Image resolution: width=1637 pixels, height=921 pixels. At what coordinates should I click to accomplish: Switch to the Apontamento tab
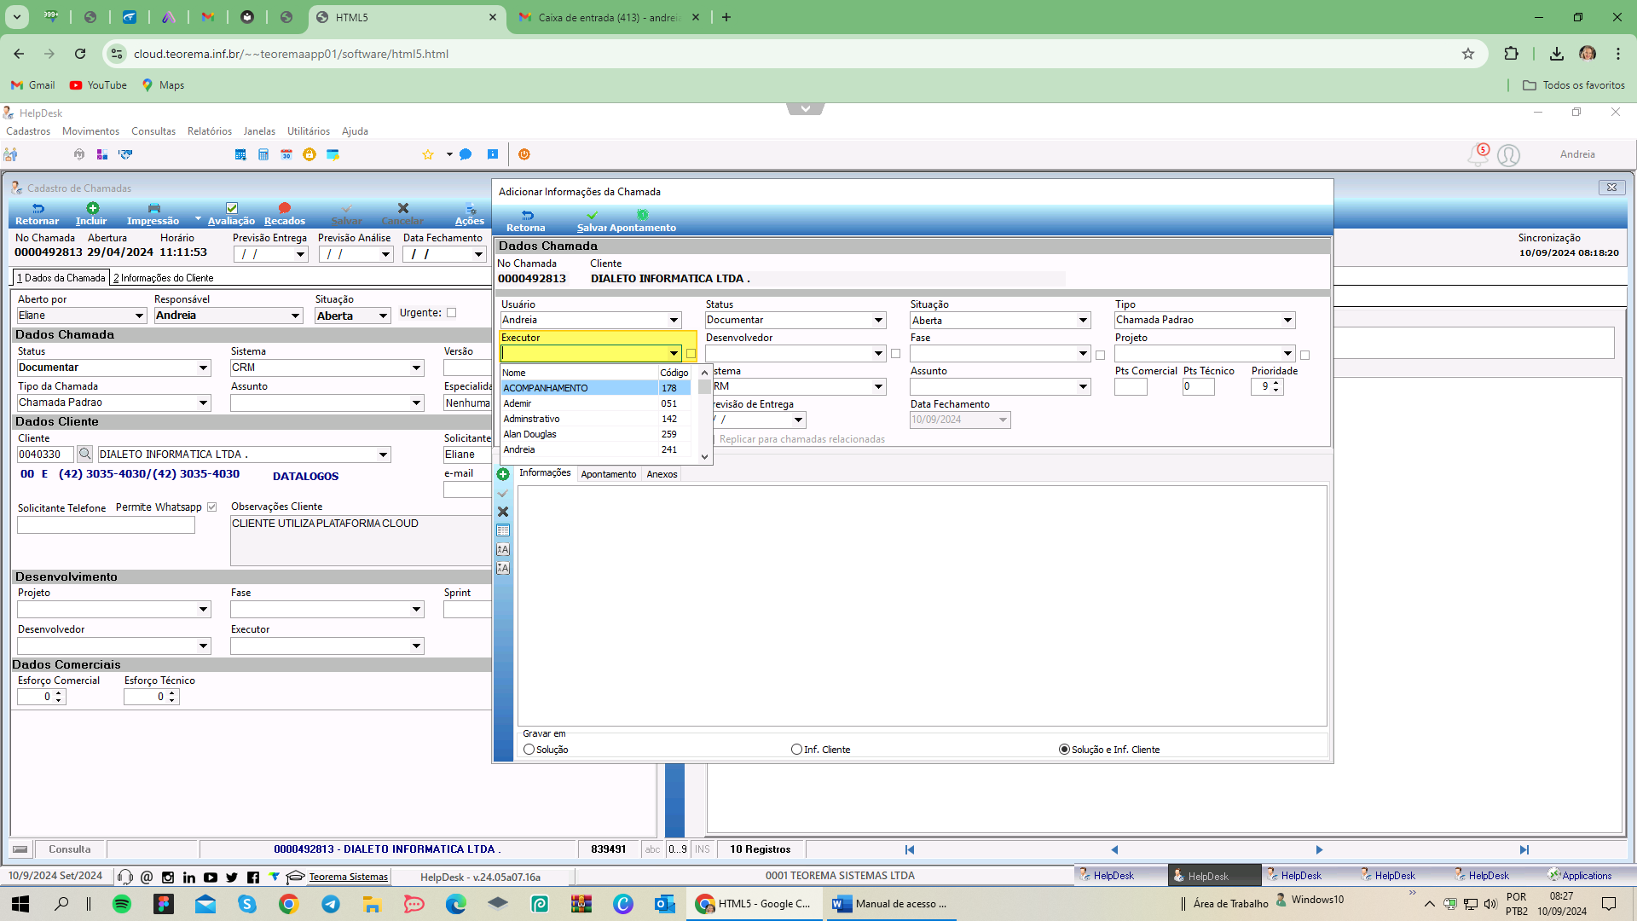pos(609,474)
